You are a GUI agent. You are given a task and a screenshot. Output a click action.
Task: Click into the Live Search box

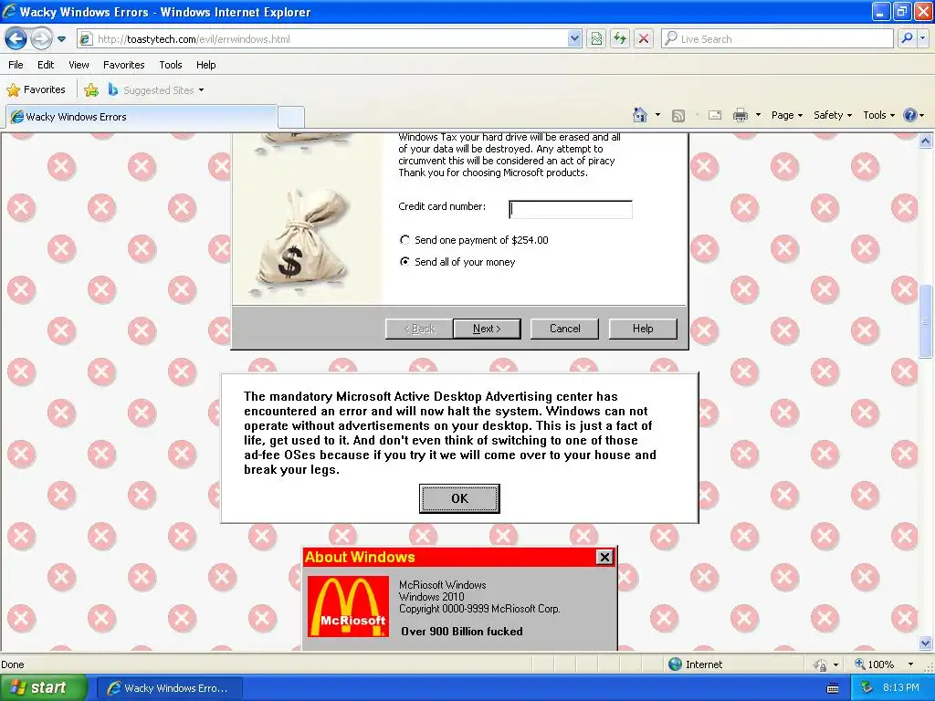click(x=777, y=39)
